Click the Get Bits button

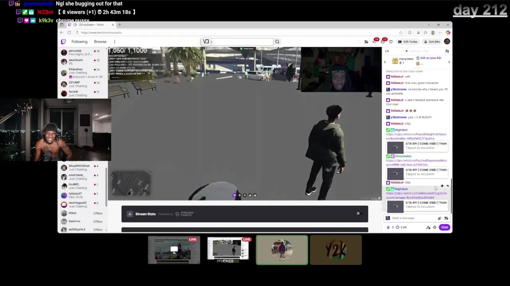pyautogui.click(x=432, y=42)
